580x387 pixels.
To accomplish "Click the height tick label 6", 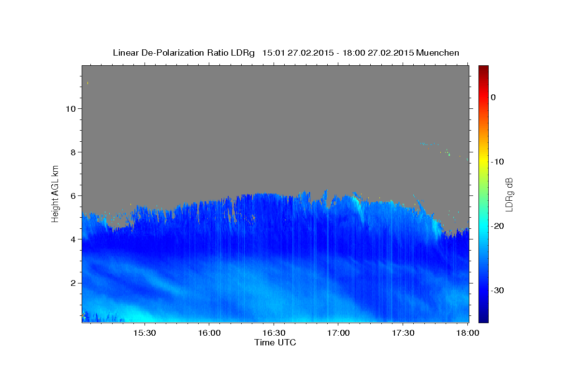I will (x=72, y=195).
